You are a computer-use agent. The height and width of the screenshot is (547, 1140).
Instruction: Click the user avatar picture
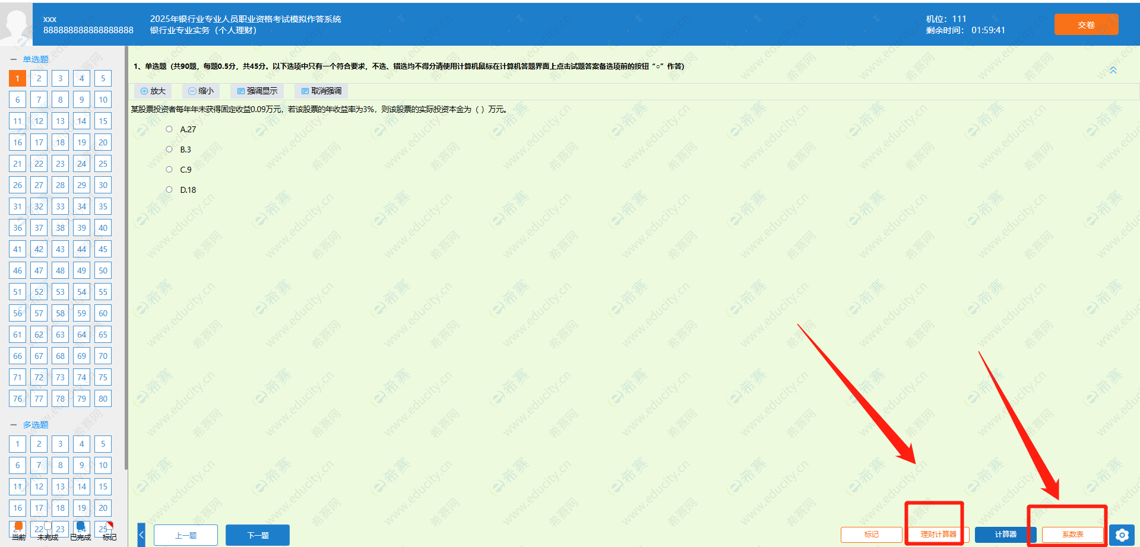(x=16, y=24)
